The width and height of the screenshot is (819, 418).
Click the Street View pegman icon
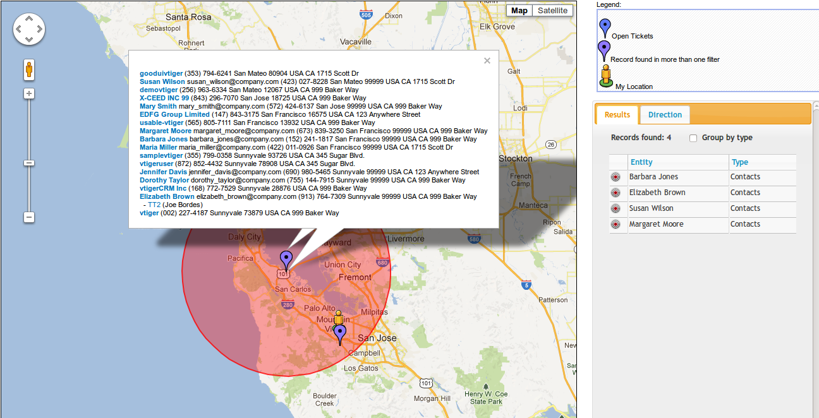pyautogui.click(x=29, y=69)
